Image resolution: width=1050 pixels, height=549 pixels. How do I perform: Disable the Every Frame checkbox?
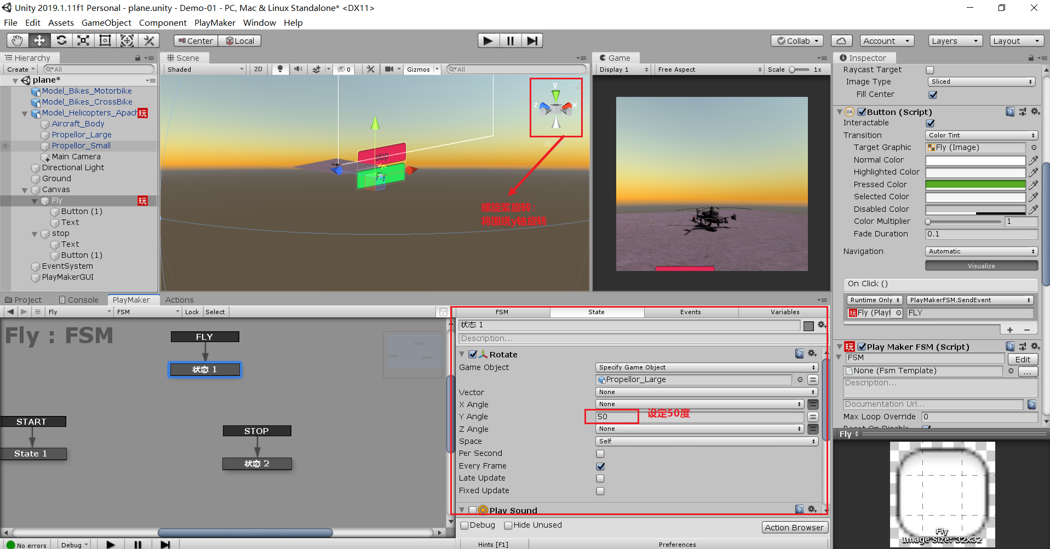600,466
